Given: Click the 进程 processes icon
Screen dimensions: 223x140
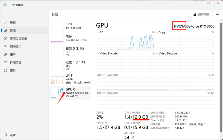Looking at the screenshot, I should [5, 22].
